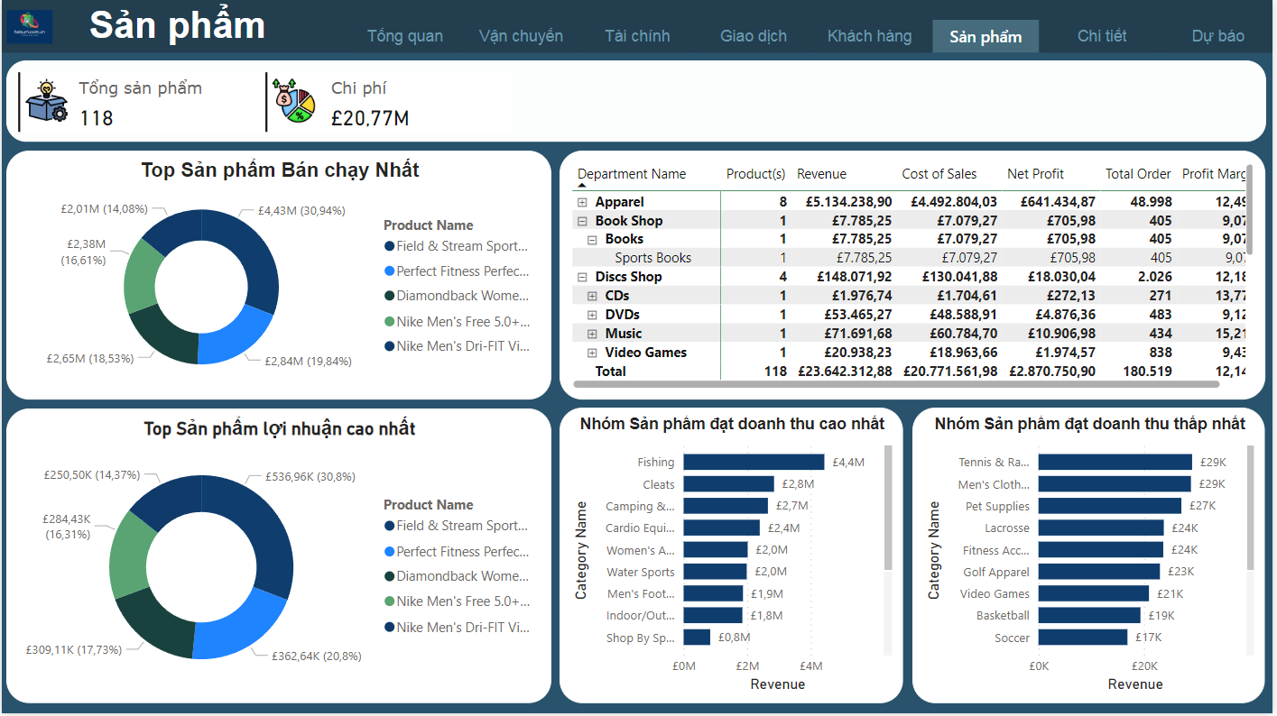Click the Tổng sản phẩm box icon
Screen dimensions: 1277x716
tap(47, 101)
